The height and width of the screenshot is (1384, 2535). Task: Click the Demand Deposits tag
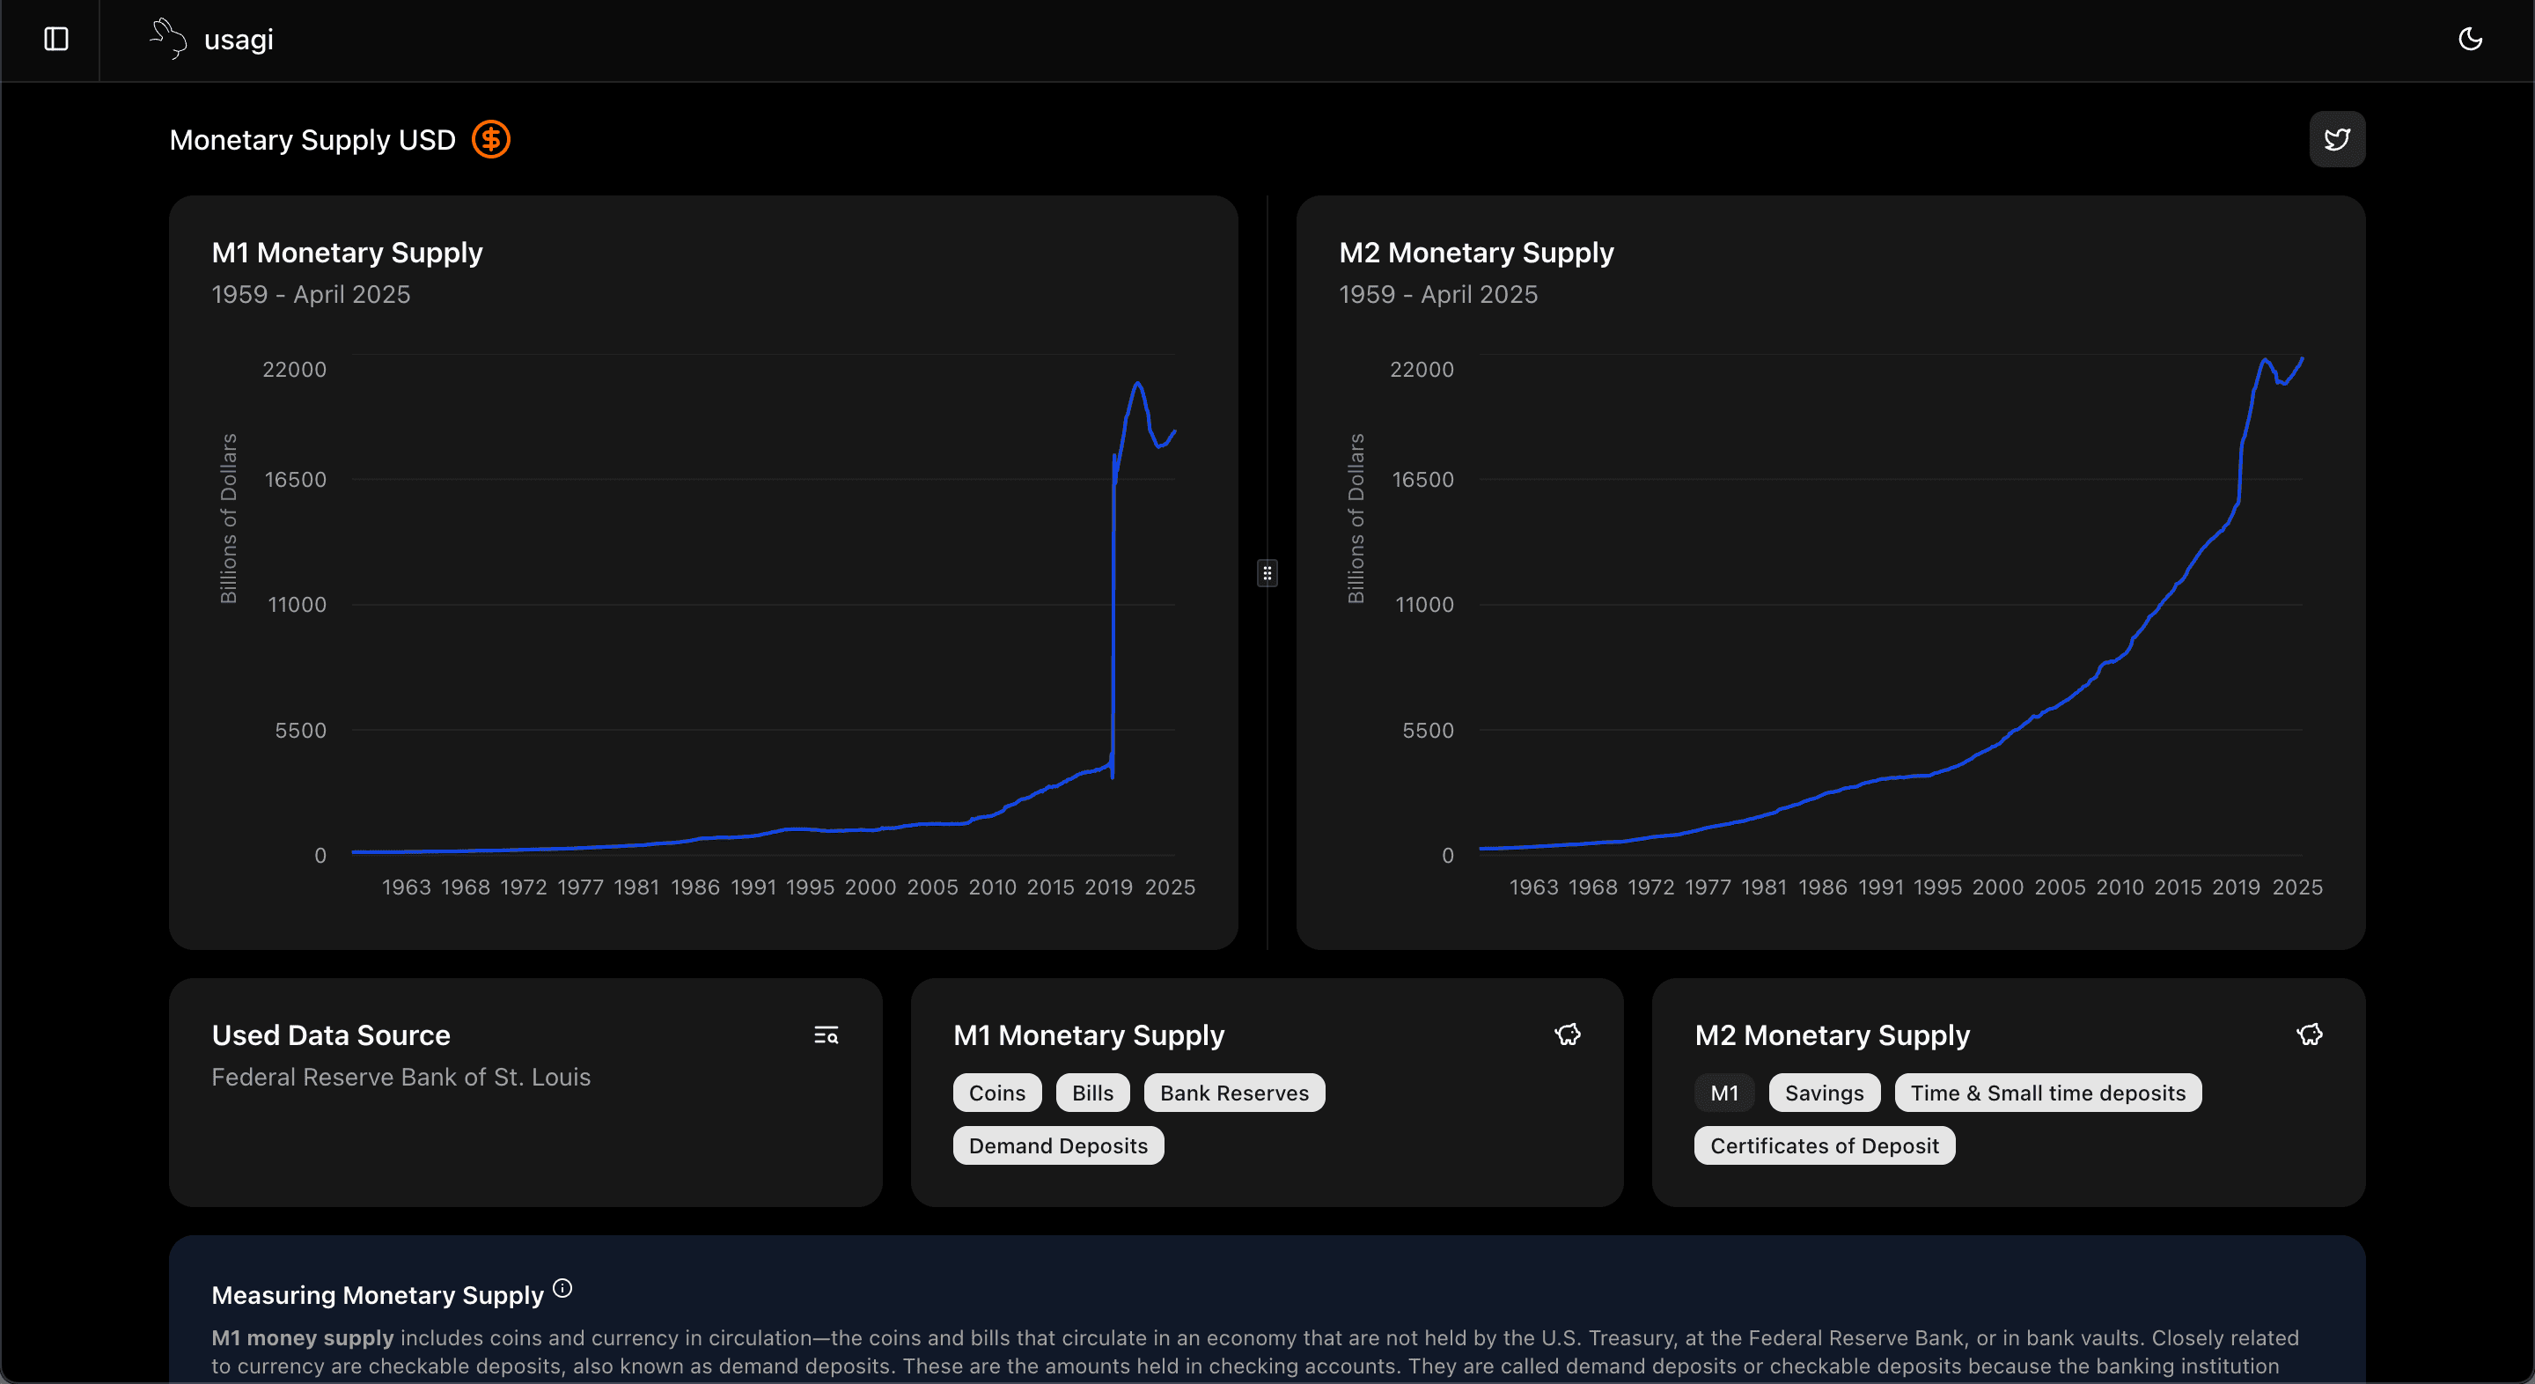point(1057,1145)
